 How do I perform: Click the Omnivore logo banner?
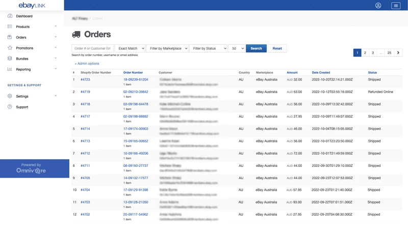[x=35, y=168]
